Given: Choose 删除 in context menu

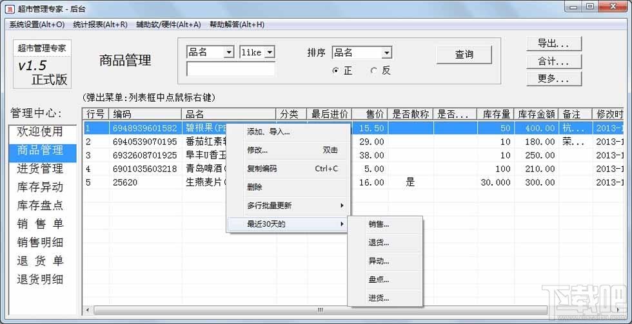Looking at the screenshot, I should (288, 187).
